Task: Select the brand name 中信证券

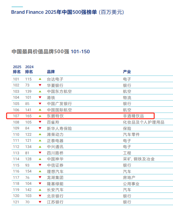Action: coord(55,165)
